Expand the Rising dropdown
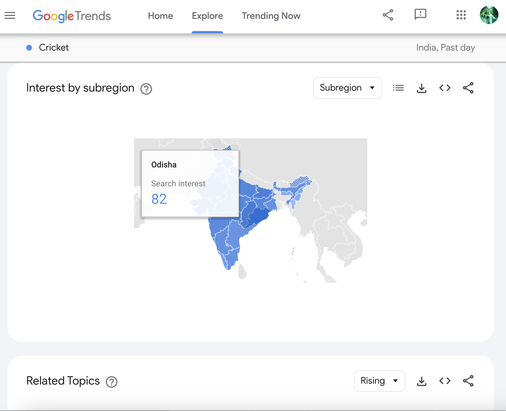 [x=379, y=381]
